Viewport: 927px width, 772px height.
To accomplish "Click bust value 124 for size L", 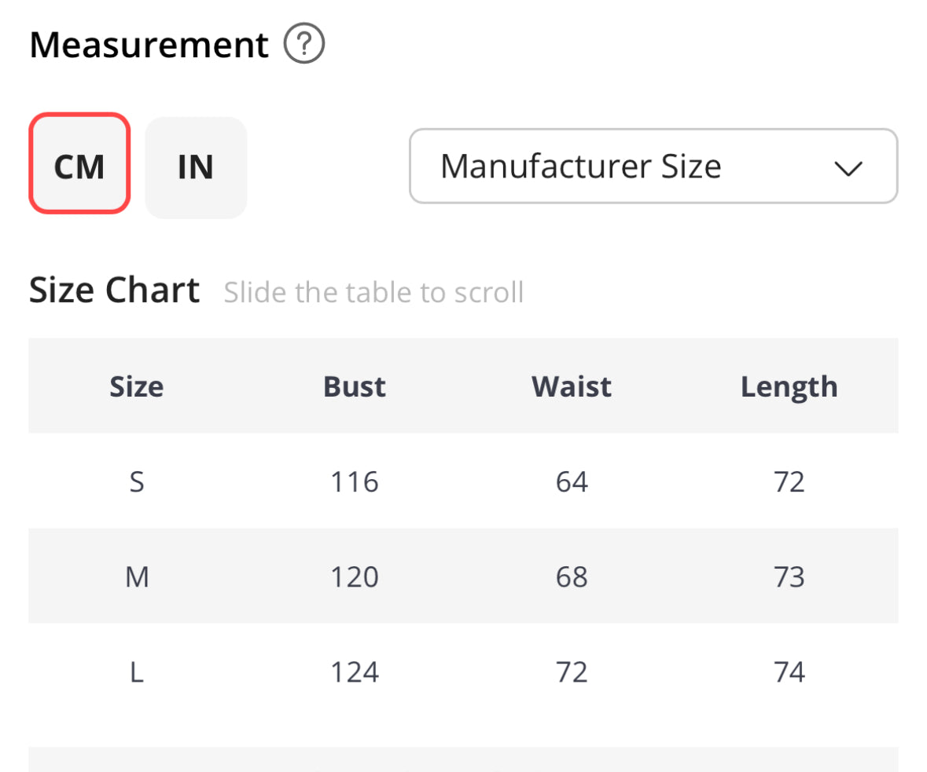I will click(x=355, y=672).
